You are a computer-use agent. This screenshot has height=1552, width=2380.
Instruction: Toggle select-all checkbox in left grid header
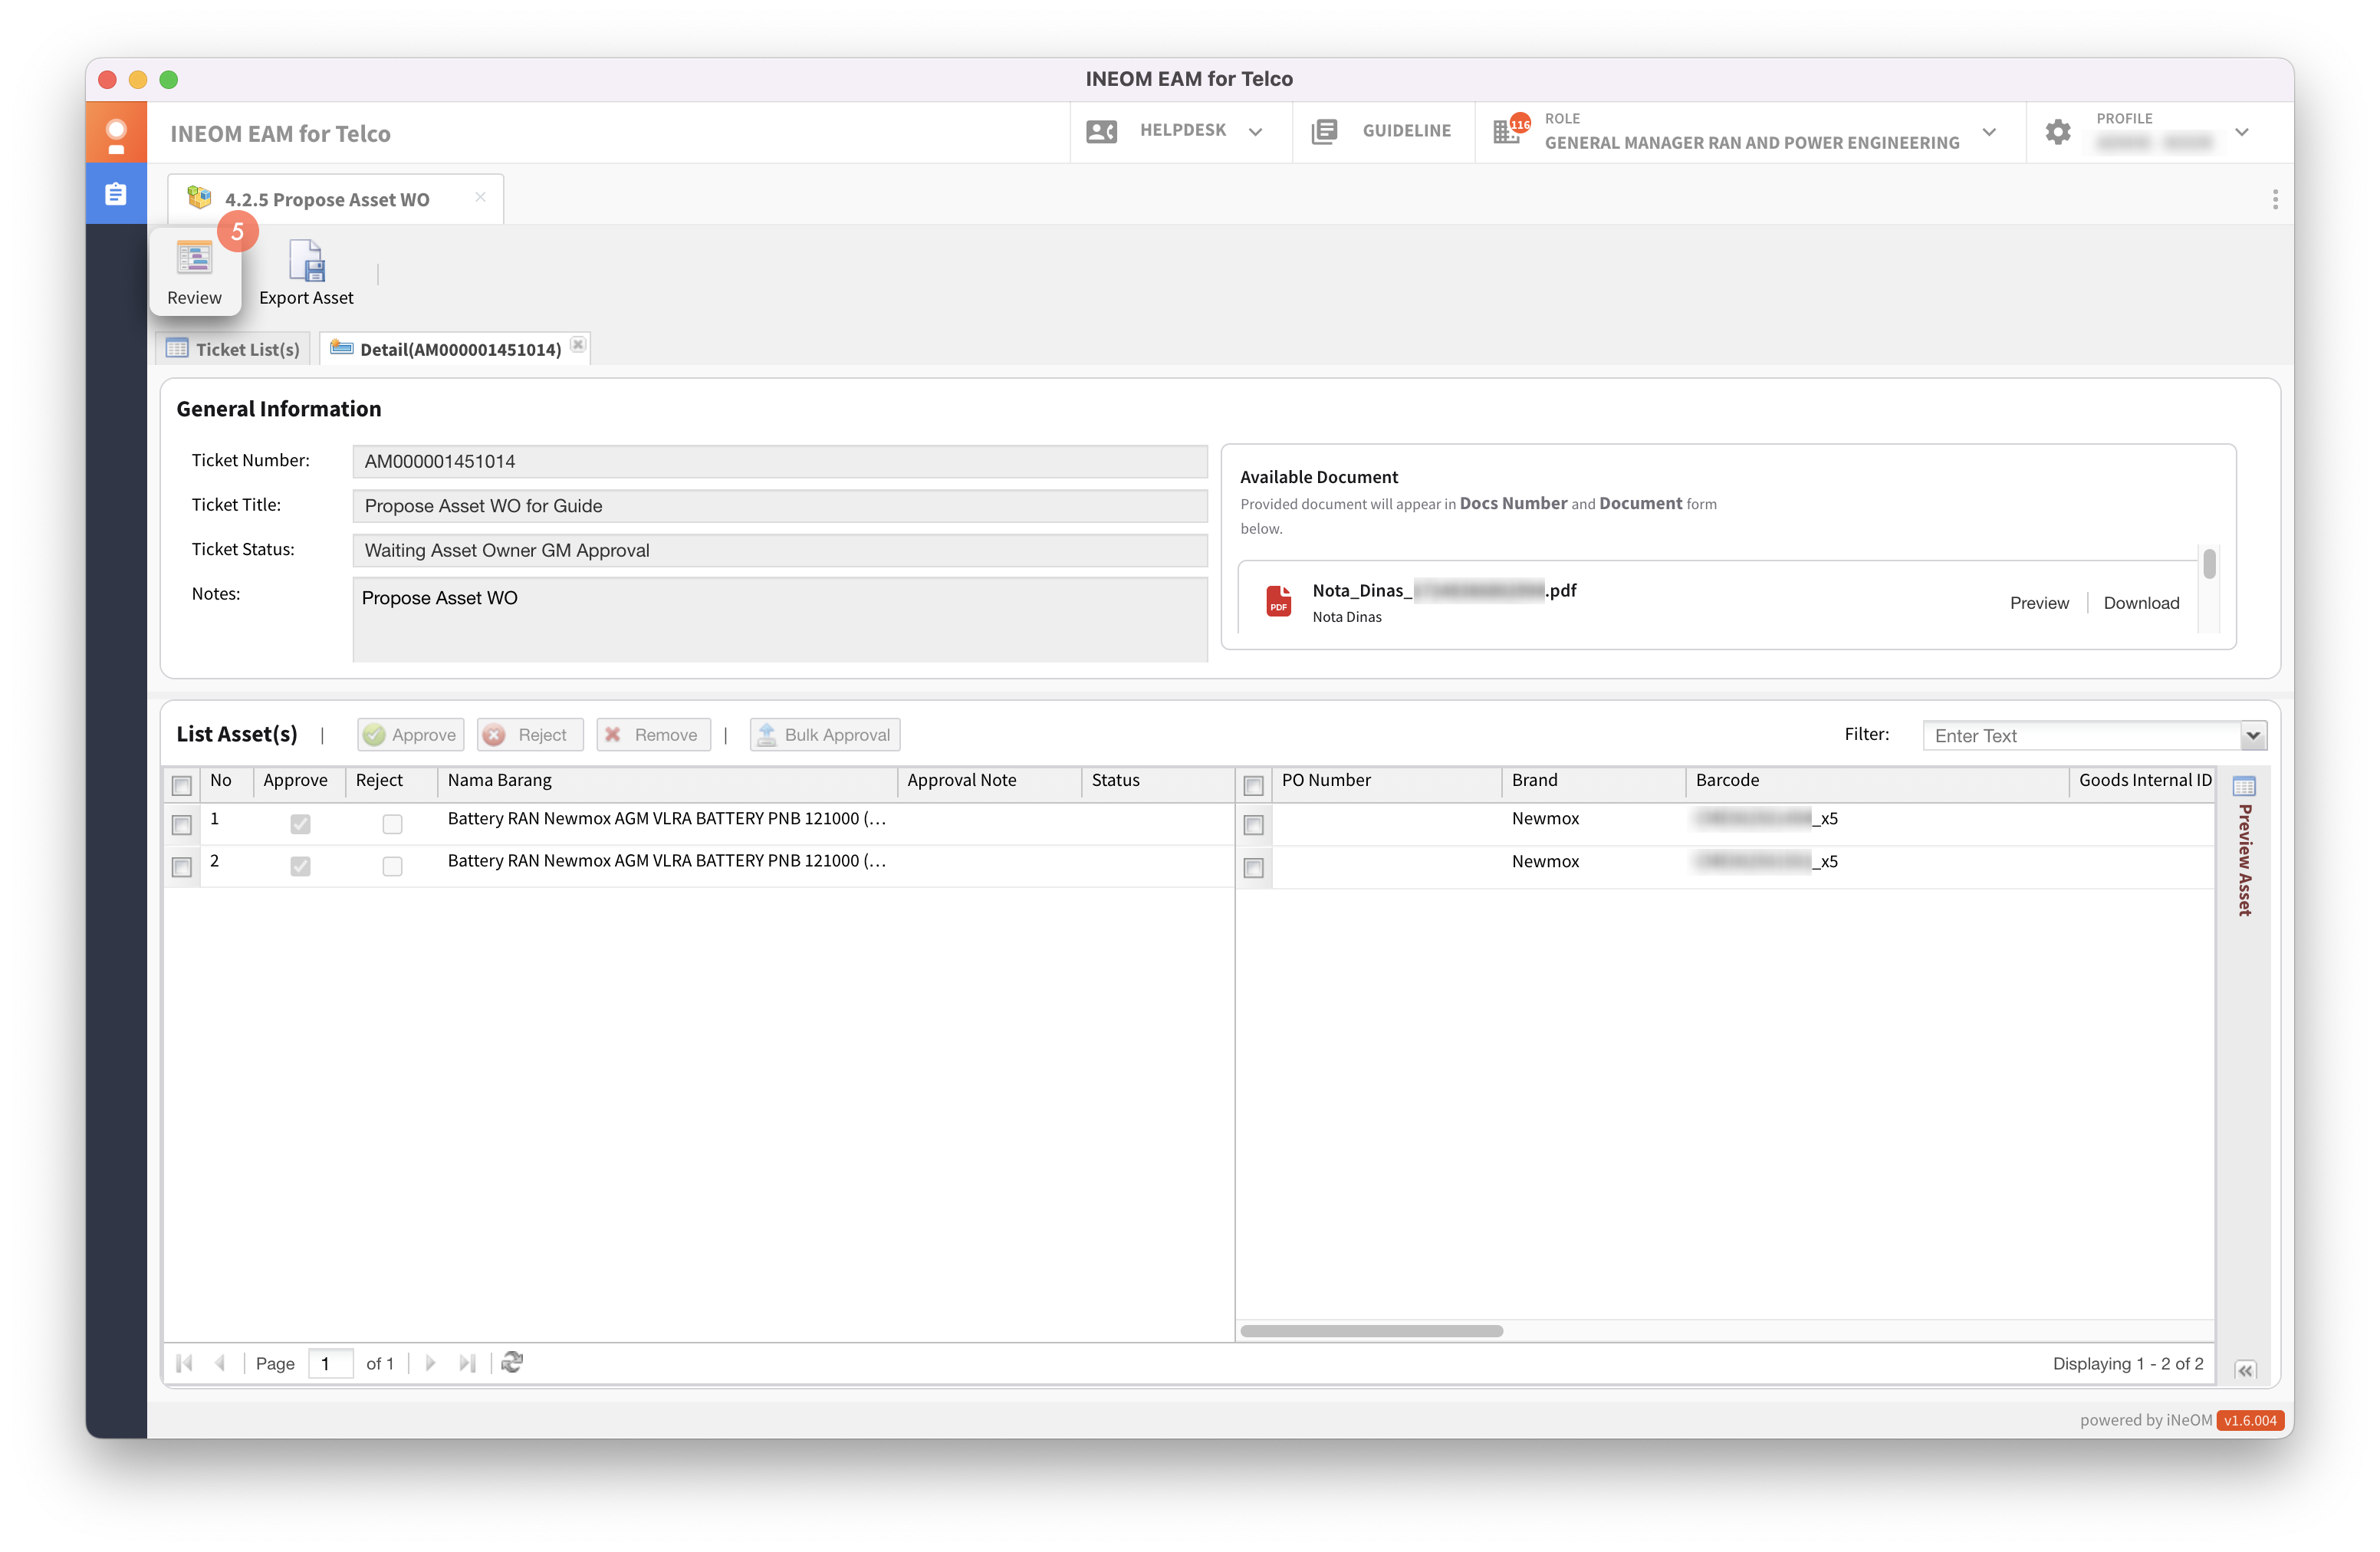pos(181,785)
